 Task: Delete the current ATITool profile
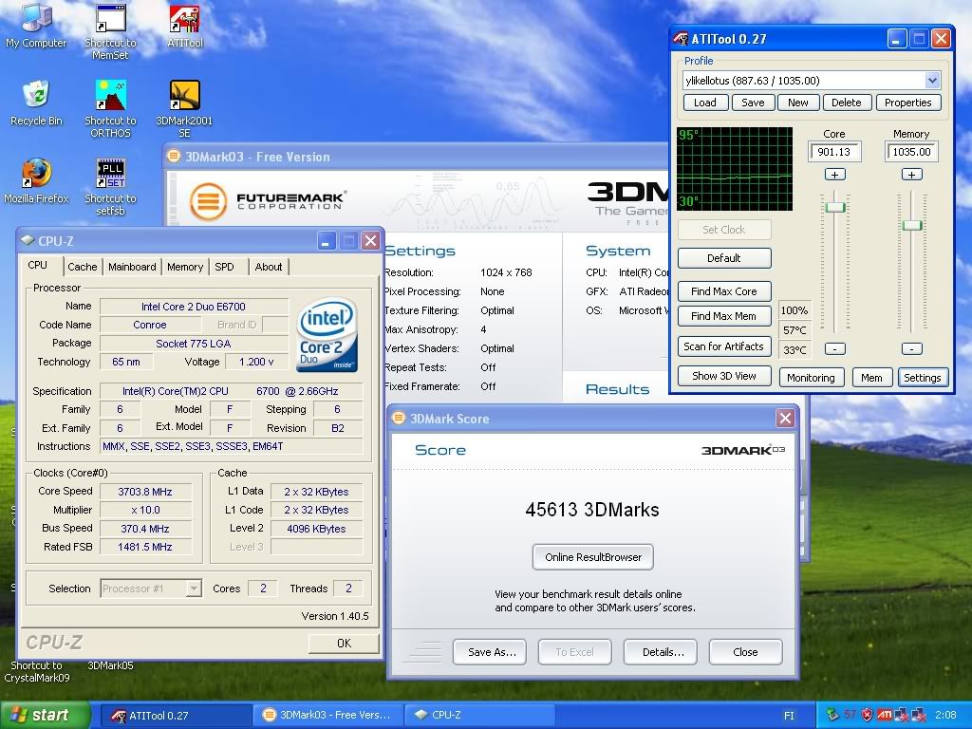coord(846,103)
